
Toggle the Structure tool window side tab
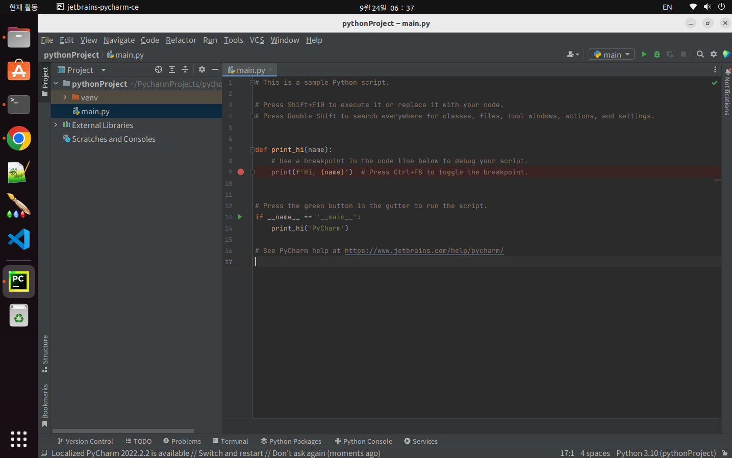pos(45,353)
